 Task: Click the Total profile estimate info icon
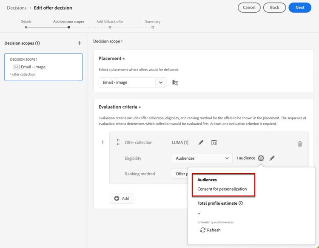click(x=241, y=203)
